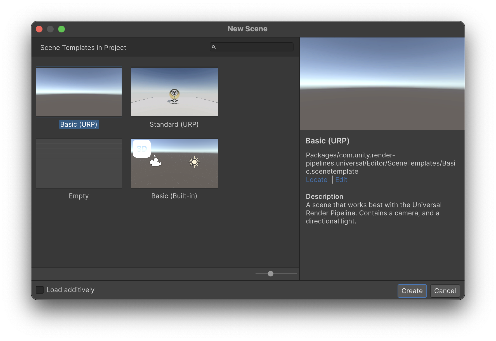Screen dimensions: 496x341
Task: Open the Locate link for the template
Action: [317, 180]
